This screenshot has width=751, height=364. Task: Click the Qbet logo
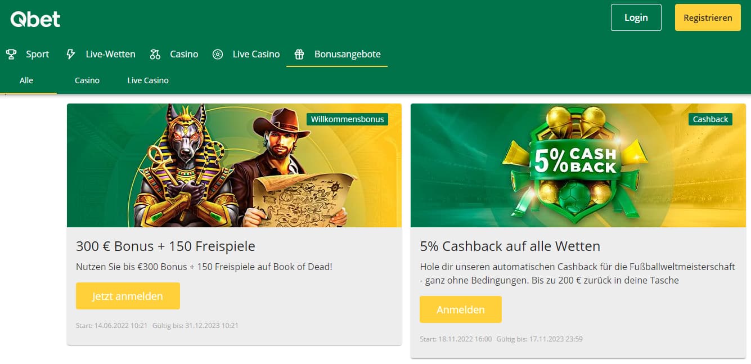point(35,19)
